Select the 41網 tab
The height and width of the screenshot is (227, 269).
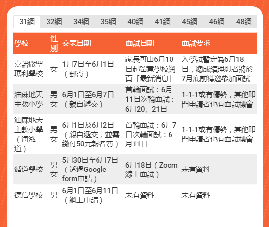click(x=163, y=22)
